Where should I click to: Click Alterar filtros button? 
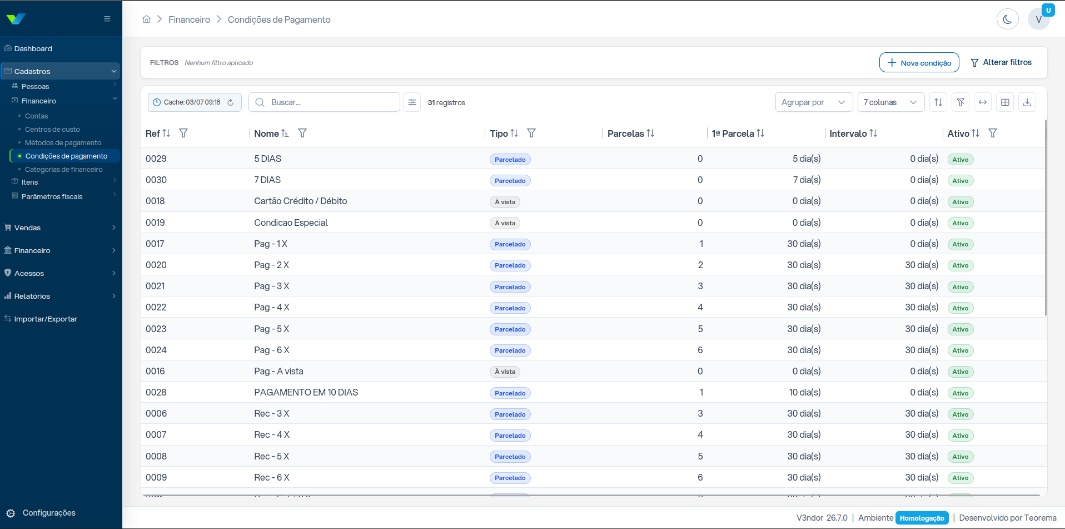[x=1001, y=62]
